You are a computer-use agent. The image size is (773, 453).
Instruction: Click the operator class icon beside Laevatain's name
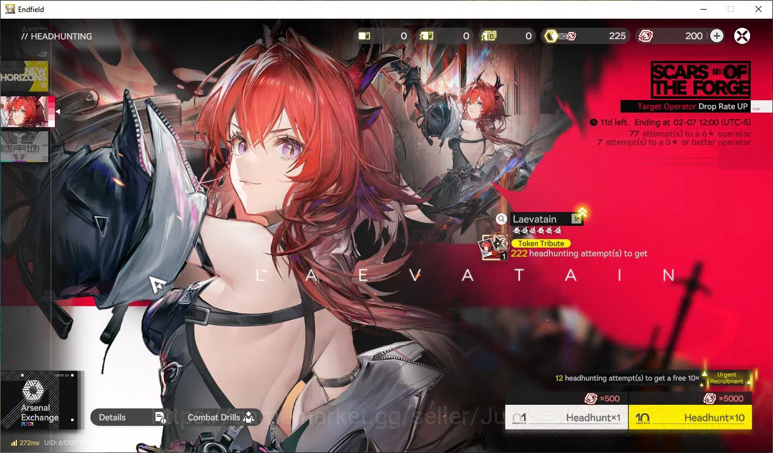(x=577, y=219)
